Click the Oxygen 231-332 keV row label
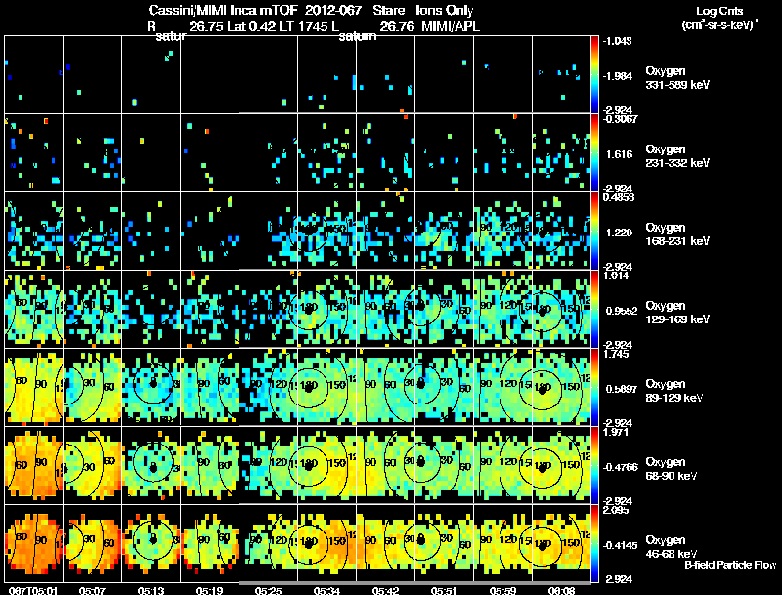This screenshot has height=595, width=782. click(x=677, y=156)
